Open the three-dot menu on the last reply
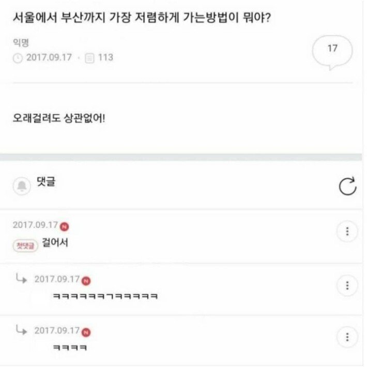Image resolution: width=367 pixels, height=367 pixels. point(347,338)
